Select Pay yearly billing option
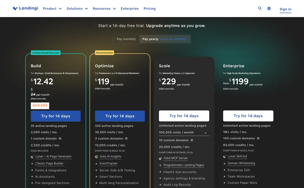This screenshot has height=188, width=304. click(164, 39)
